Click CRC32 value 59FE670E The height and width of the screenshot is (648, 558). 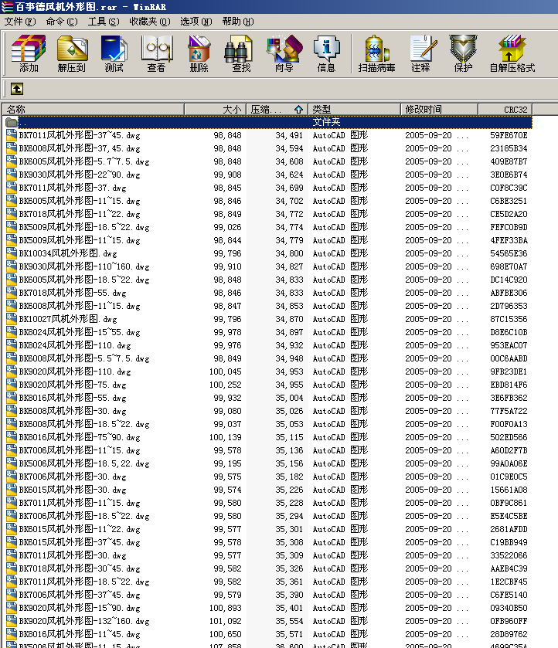tap(509, 135)
